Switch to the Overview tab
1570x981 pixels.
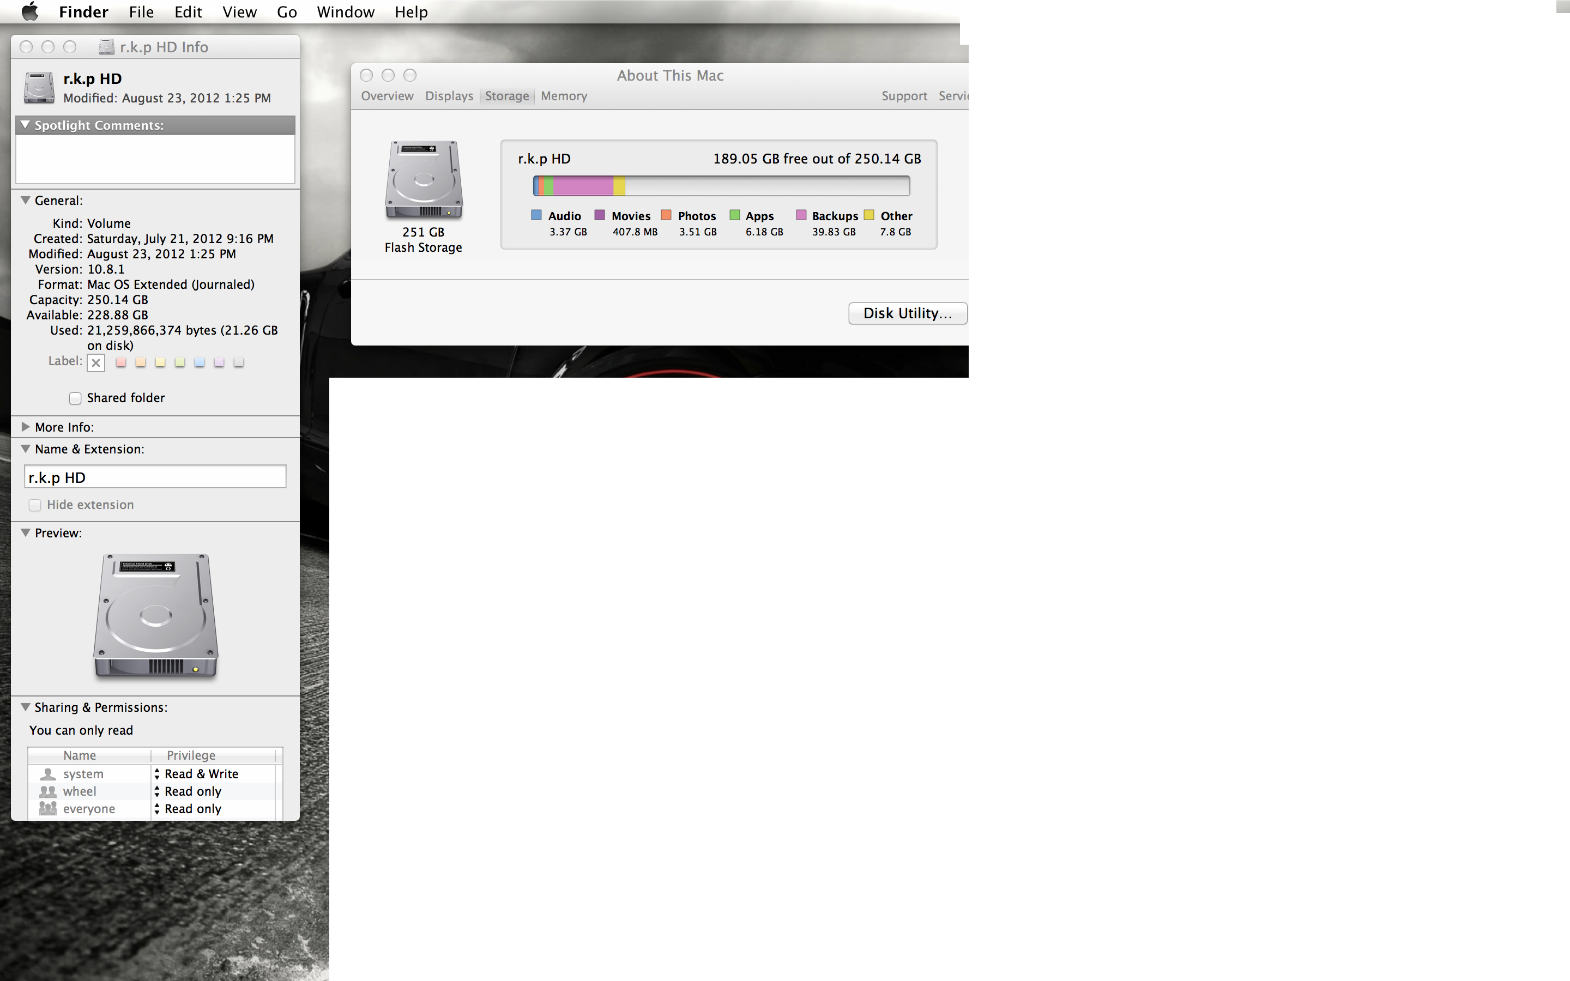point(387,96)
